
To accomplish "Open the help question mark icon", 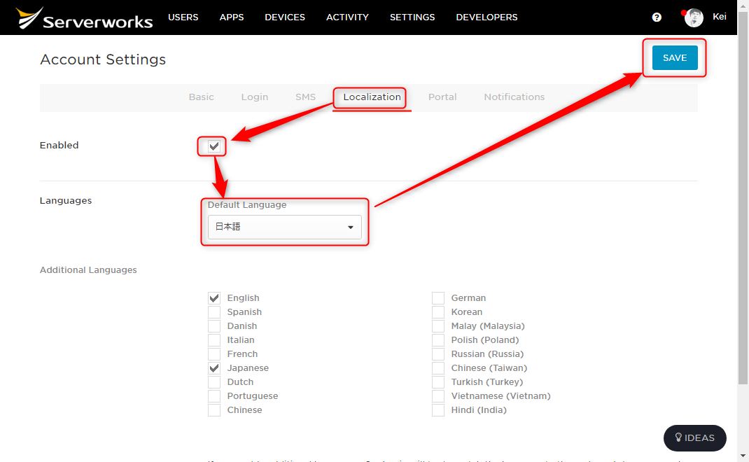I will 657,17.
